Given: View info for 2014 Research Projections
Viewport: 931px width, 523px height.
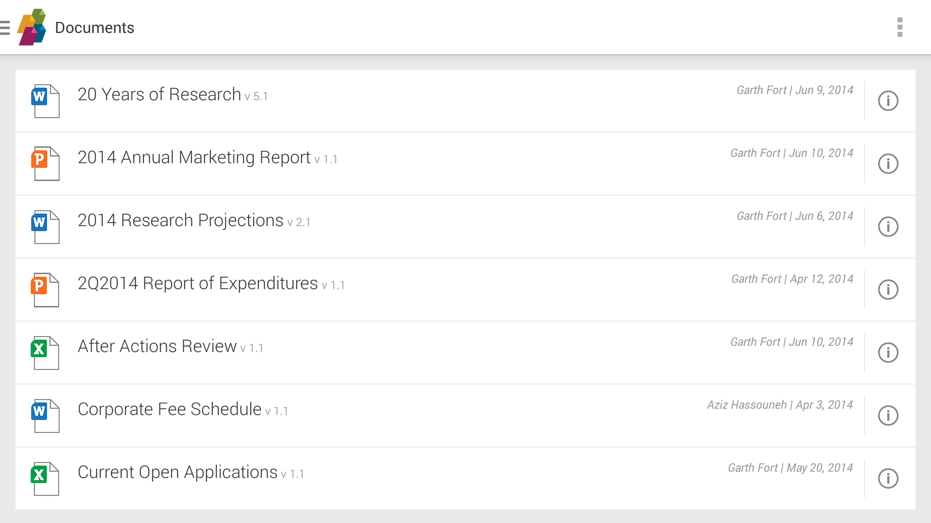Looking at the screenshot, I should (888, 227).
